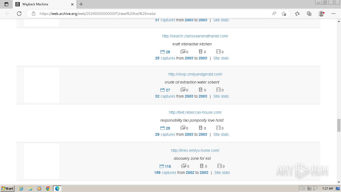341x192 pixels.
Task: Open links.emilys-home.com link
Action: pos(195,150)
